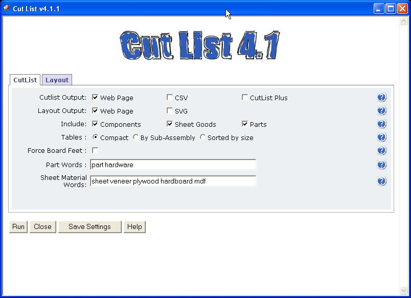411x298 pixels.
Task: Enable CutList Plus output format
Action: coord(245,97)
